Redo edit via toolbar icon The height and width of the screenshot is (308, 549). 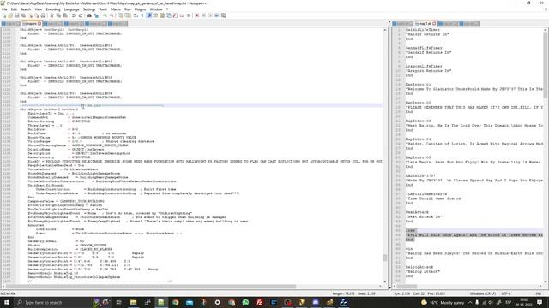81,15
